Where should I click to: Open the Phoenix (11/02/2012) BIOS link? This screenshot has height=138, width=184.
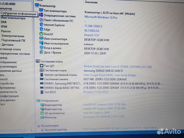[x=96, y=92]
